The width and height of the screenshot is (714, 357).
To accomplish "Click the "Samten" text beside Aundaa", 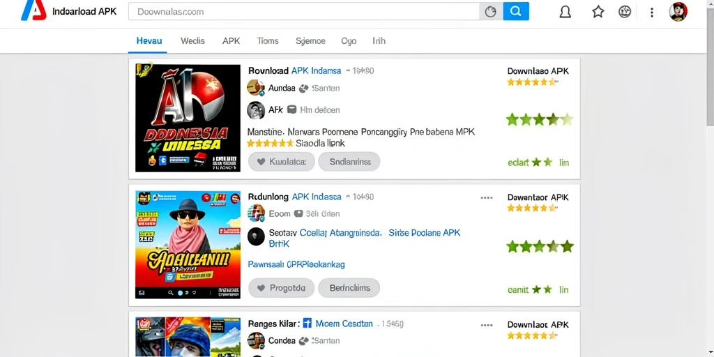I will (326, 89).
